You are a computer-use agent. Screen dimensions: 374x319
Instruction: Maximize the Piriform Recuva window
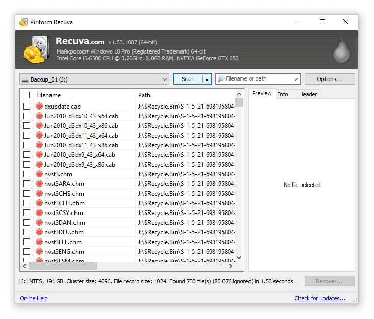click(322, 22)
